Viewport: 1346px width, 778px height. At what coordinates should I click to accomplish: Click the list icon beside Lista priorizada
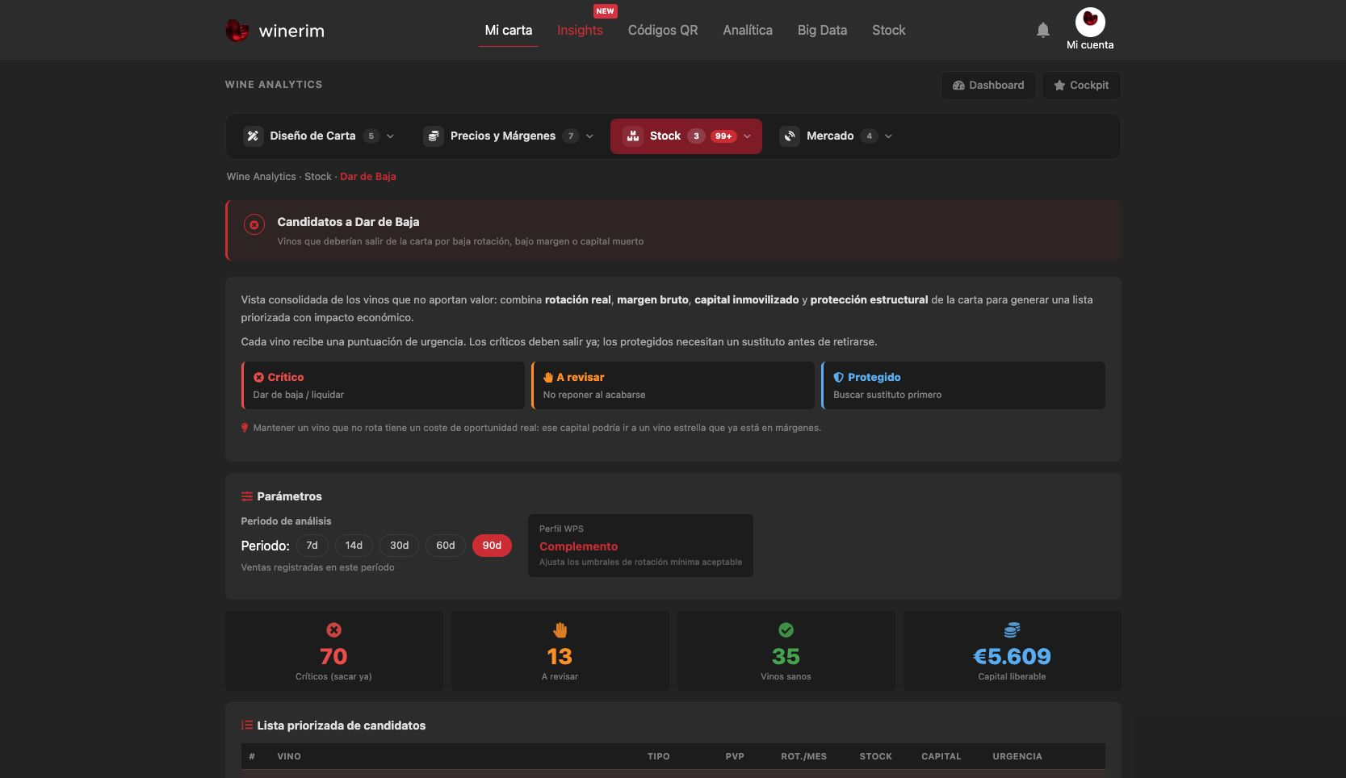point(247,726)
